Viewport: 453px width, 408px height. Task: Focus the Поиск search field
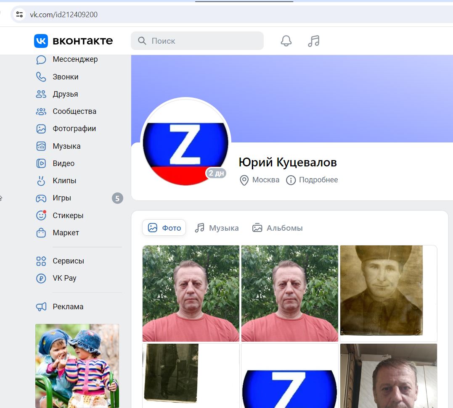(x=197, y=41)
